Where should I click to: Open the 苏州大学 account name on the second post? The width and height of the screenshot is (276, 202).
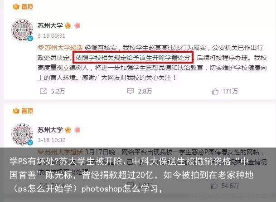[x=50, y=130]
